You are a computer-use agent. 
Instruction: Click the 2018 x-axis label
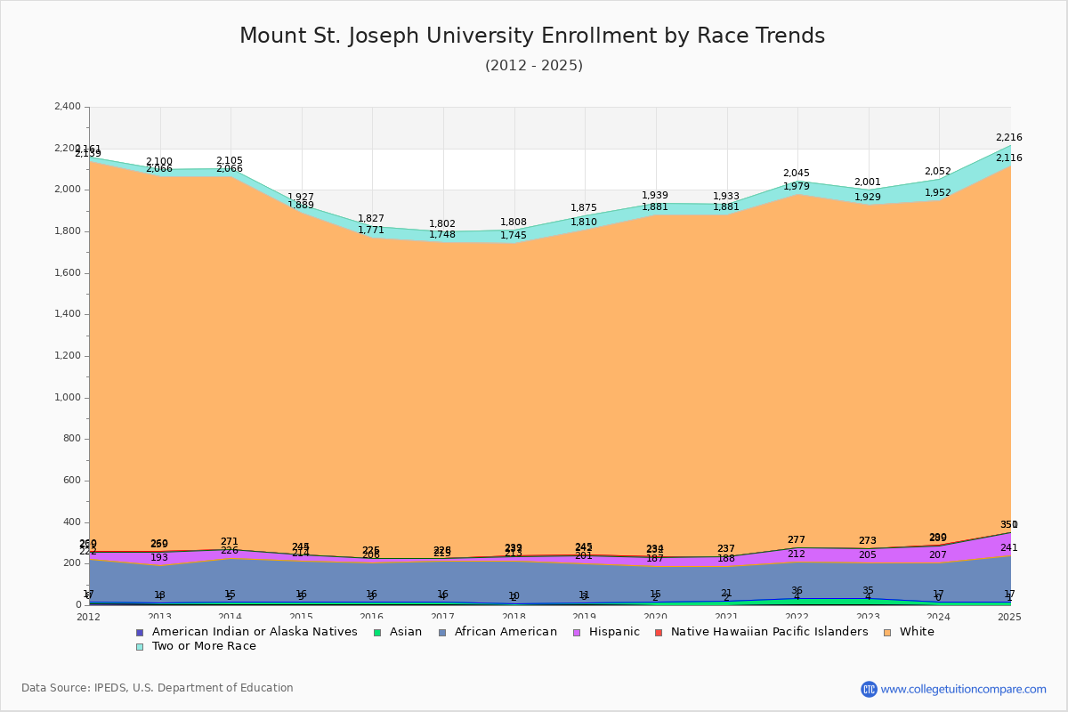tap(514, 617)
